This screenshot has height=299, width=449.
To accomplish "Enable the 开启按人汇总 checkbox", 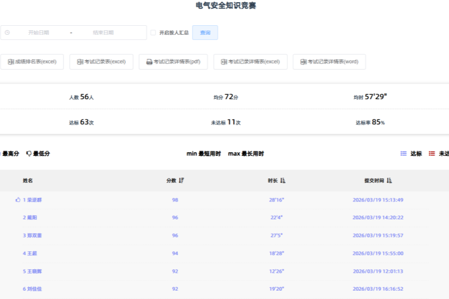I will [153, 33].
